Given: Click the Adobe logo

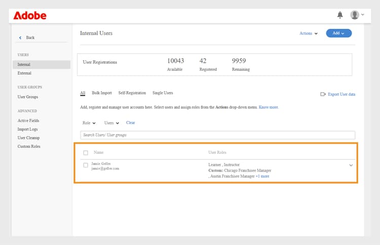Looking at the screenshot, I should [x=30, y=16].
